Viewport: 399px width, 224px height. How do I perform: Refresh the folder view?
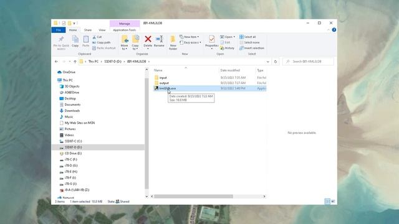pos(276,62)
